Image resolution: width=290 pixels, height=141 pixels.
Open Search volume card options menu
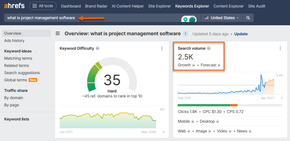click(280, 48)
